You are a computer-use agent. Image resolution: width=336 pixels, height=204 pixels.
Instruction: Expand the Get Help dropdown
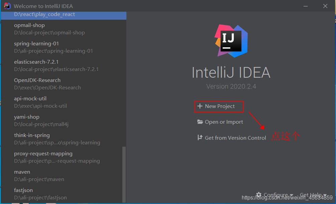[x=313, y=195]
